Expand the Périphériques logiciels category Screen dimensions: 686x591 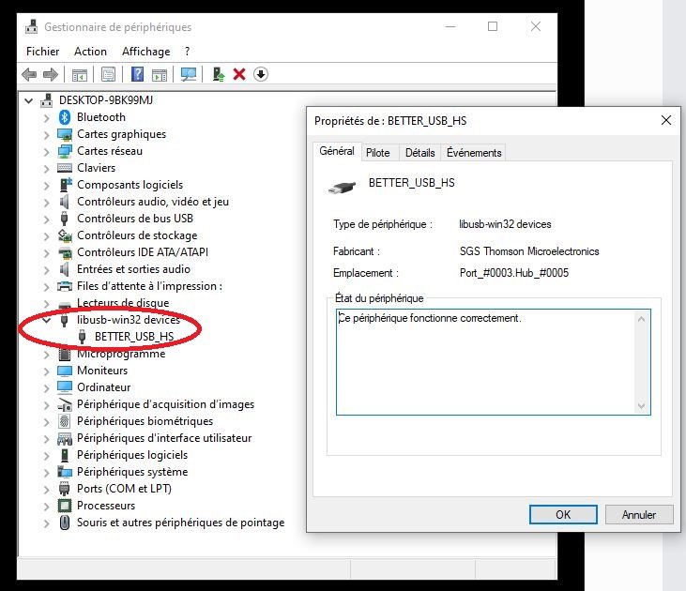[x=46, y=455]
